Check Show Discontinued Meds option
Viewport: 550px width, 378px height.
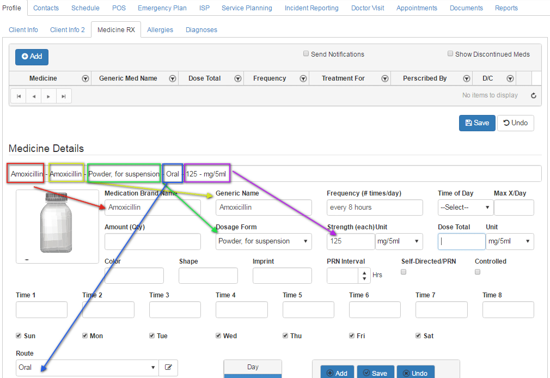pyautogui.click(x=450, y=54)
